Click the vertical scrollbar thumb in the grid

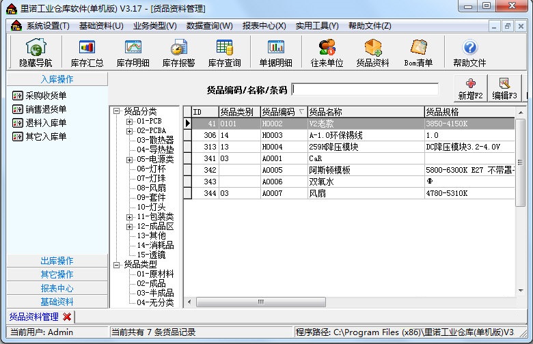[520, 162]
